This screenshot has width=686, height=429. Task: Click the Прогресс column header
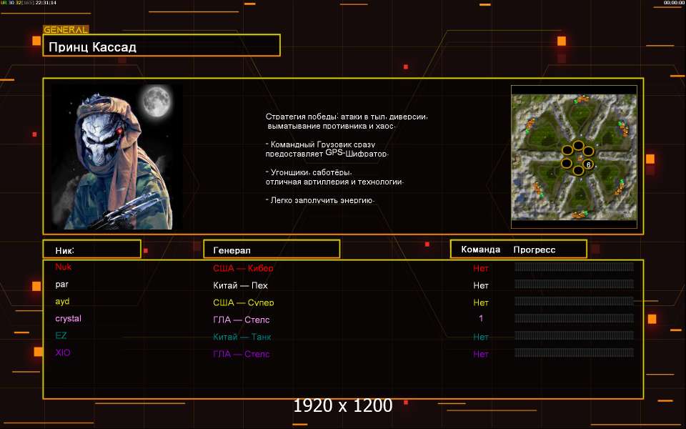[534, 250]
